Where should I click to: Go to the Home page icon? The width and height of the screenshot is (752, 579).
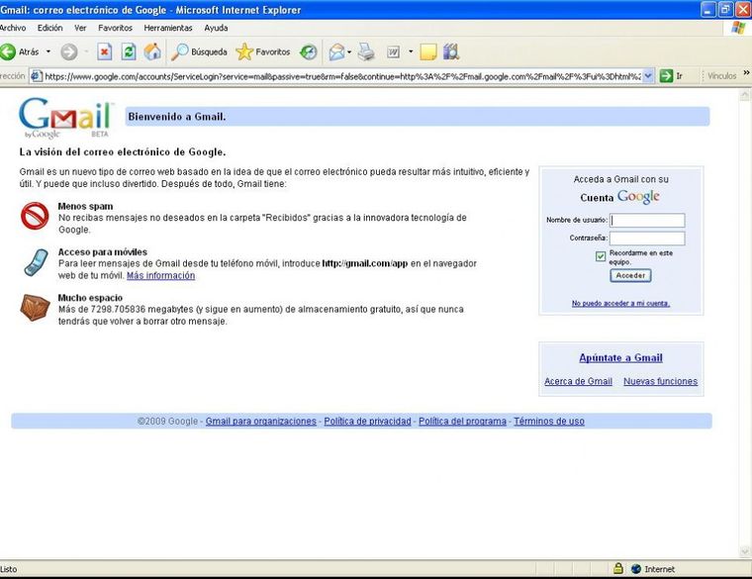(152, 51)
